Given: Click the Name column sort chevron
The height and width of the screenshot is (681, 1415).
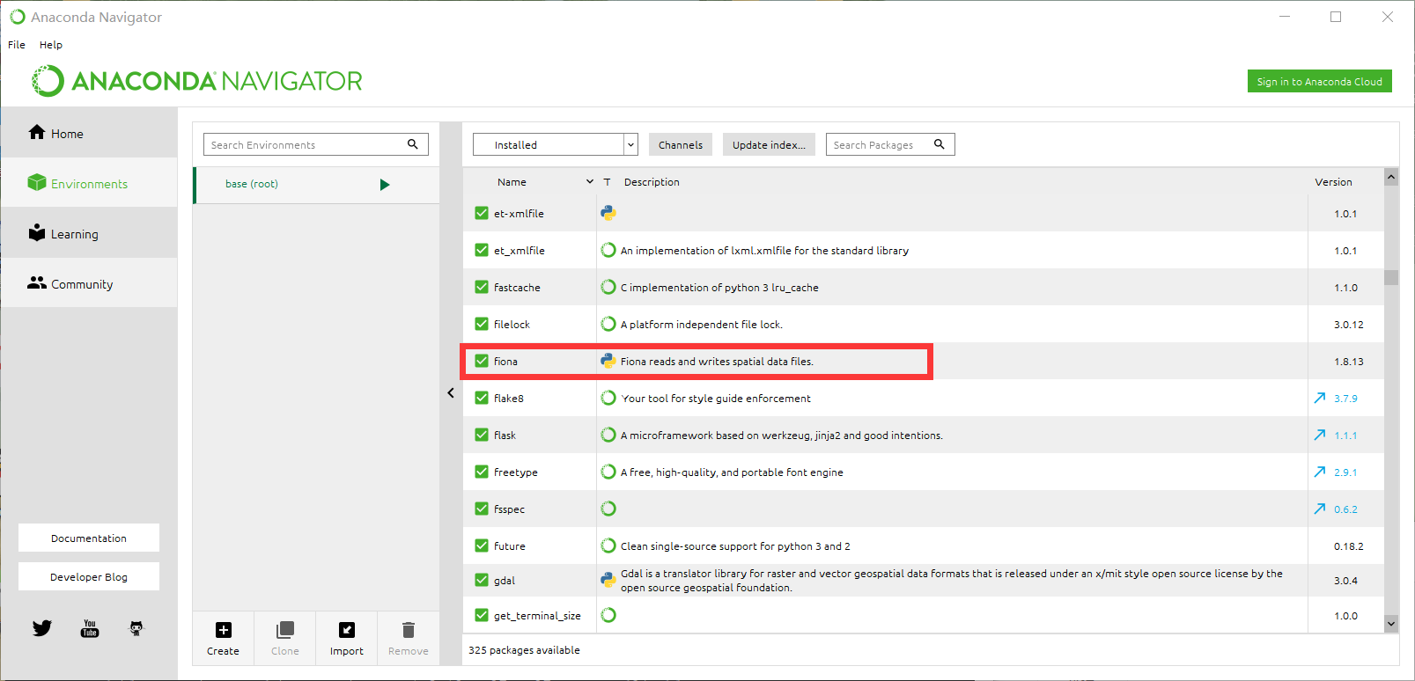Looking at the screenshot, I should [590, 181].
